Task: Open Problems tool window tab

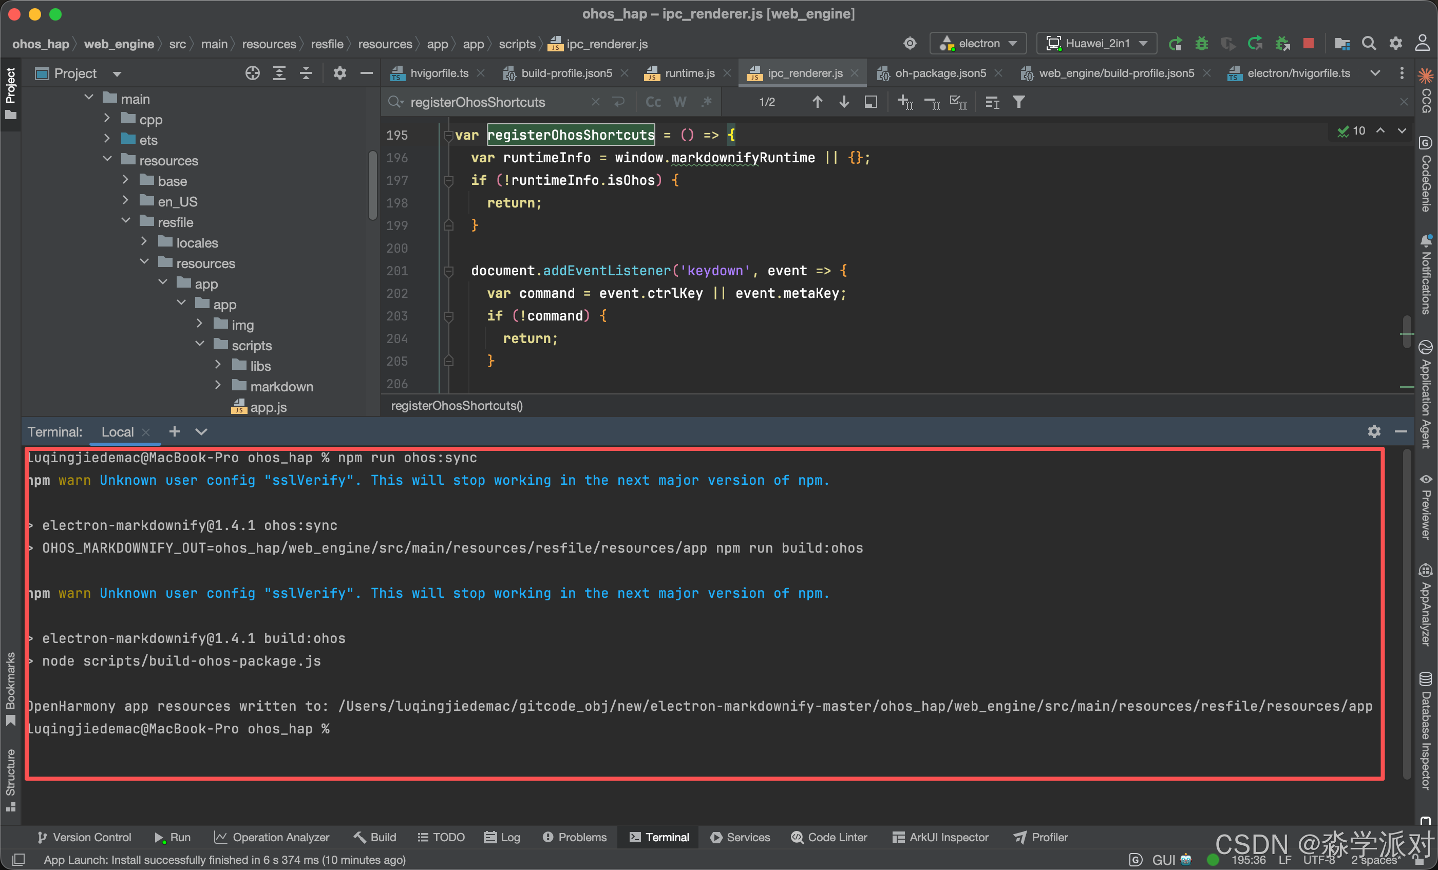Action: pyautogui.click(x=574, y=837)
